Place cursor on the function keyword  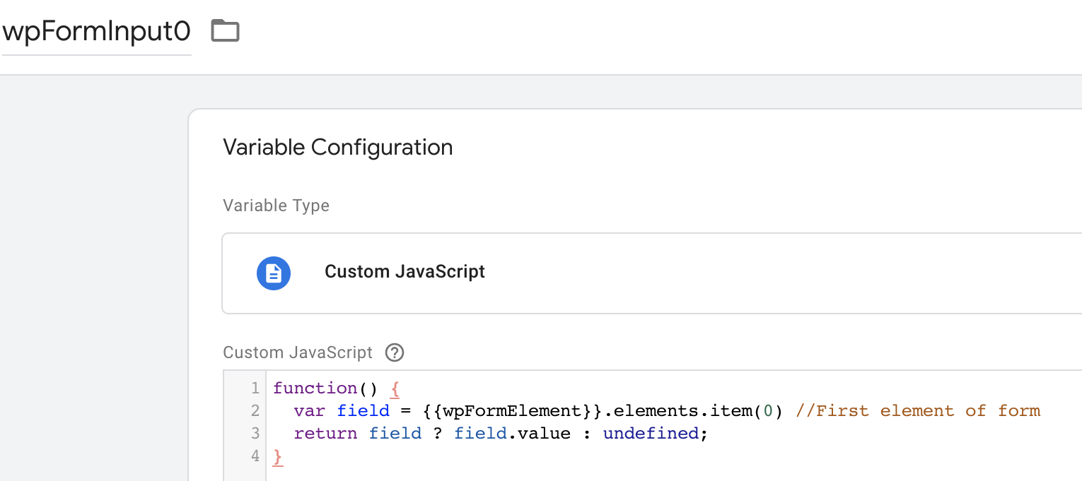(305, 388)
